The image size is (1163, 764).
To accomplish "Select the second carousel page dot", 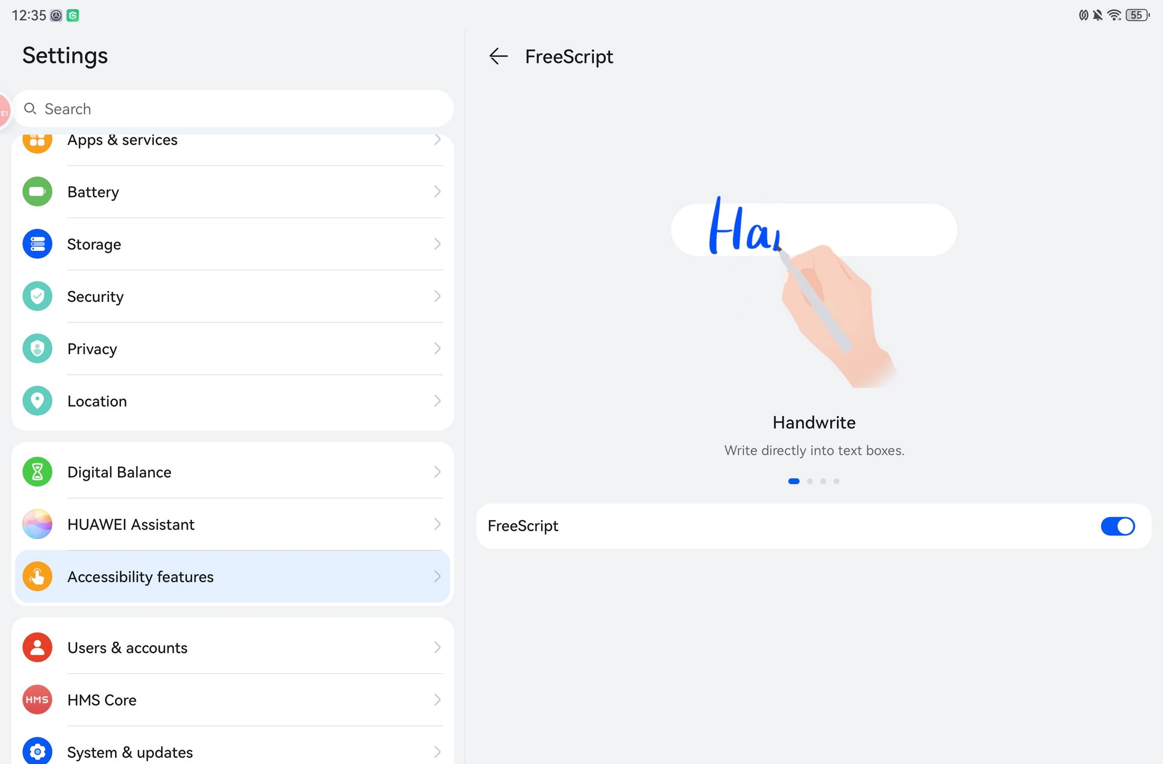I will coord(810,481).
